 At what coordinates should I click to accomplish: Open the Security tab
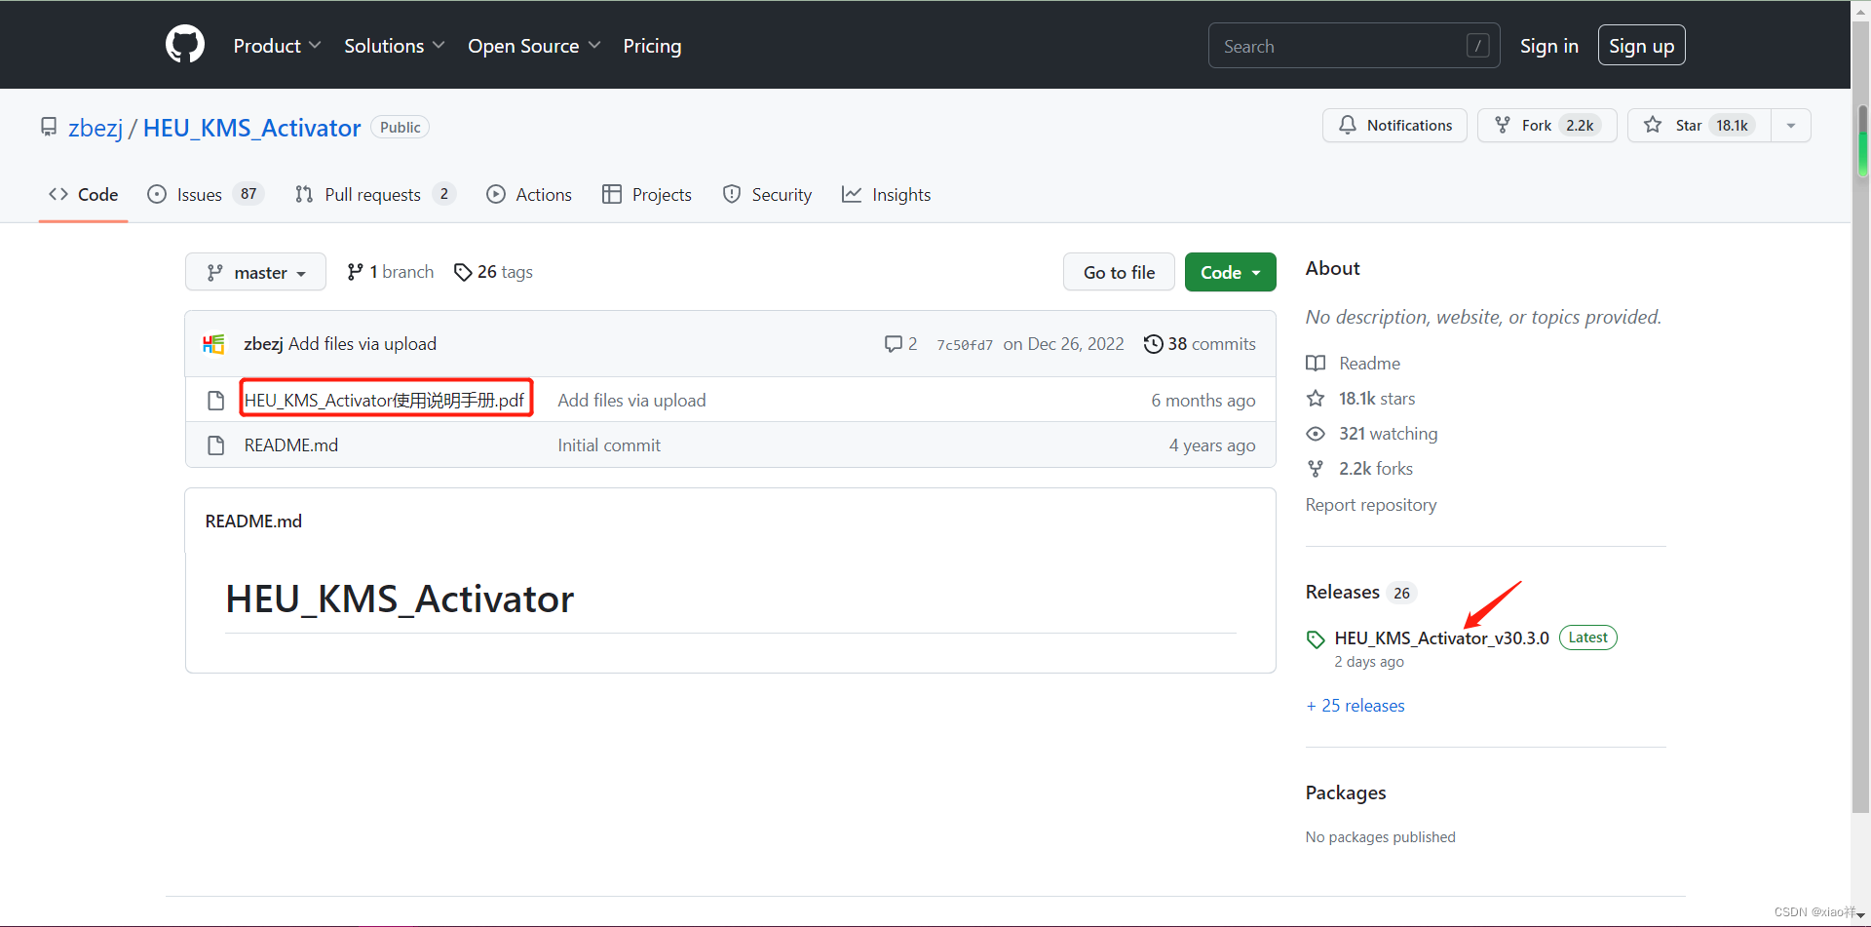point(767,195)
